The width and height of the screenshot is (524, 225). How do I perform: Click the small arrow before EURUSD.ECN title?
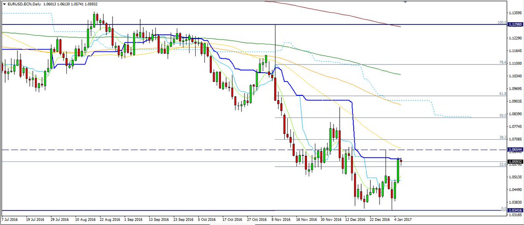pos(4,3)
